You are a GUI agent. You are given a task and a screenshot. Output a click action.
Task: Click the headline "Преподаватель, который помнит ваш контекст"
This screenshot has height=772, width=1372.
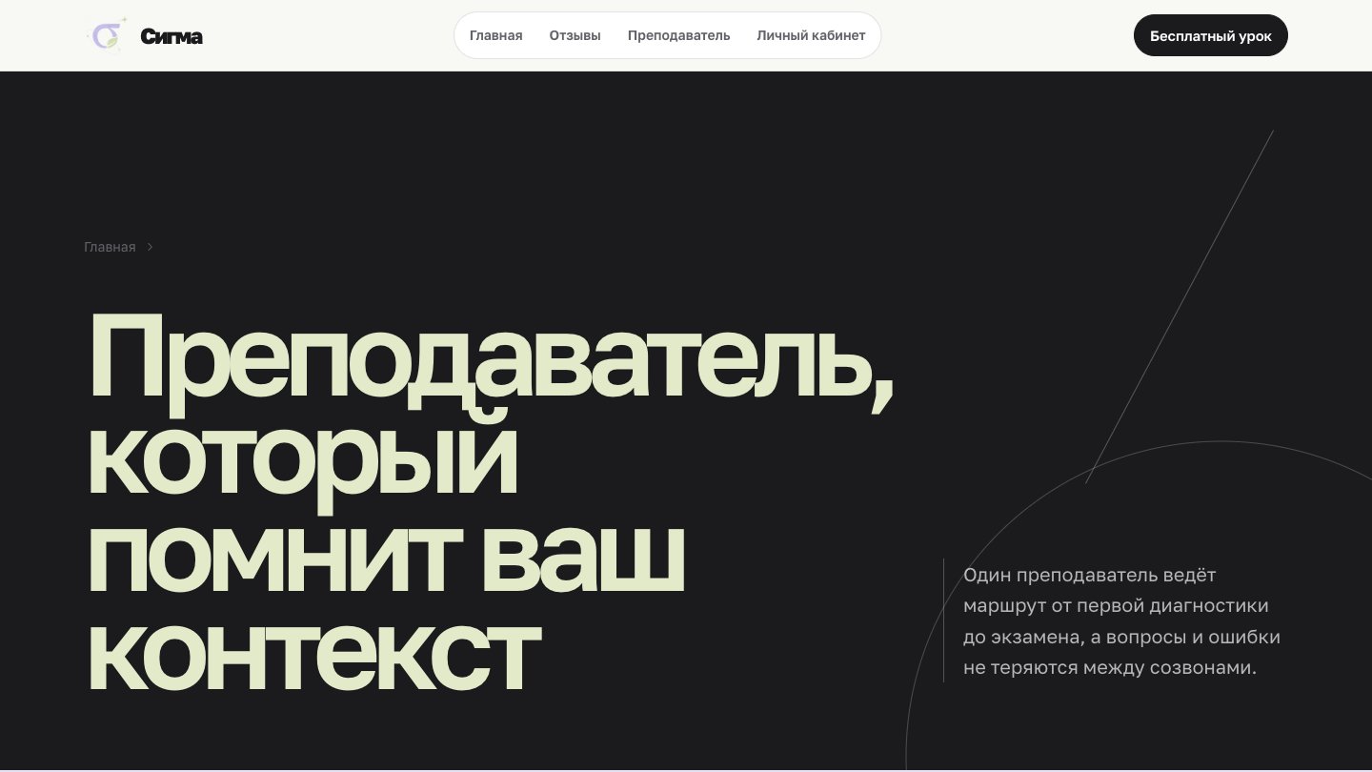491,501
